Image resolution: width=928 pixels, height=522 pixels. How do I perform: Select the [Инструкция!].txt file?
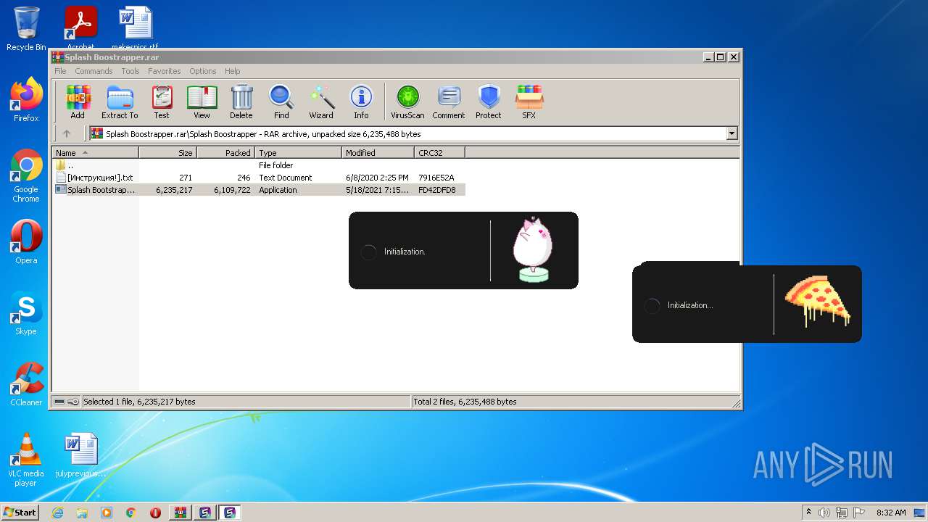[x=258, y=178]
